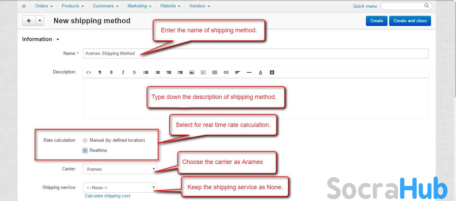Open the Quick menu link

tap(365, 6)
